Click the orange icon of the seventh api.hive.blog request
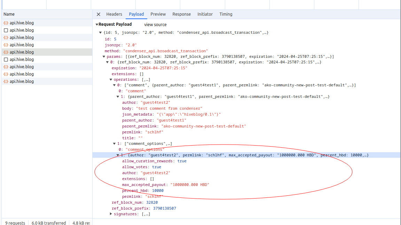 (6, 67)
